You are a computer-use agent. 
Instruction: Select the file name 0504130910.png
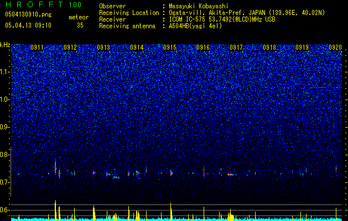(28, 14)
